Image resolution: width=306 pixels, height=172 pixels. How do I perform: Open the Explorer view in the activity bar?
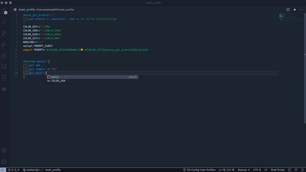click(4, 11)
